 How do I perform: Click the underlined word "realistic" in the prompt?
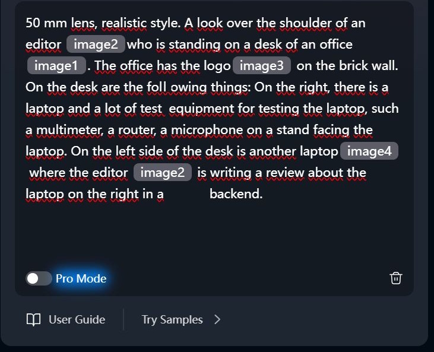[124, 23]
